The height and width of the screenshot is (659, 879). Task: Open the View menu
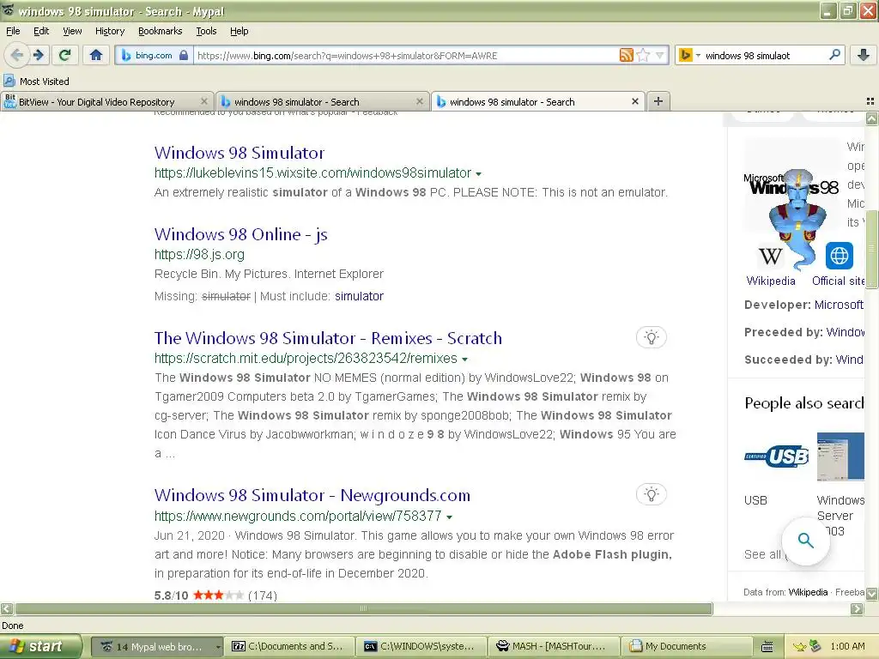click(x=72, y=31)
